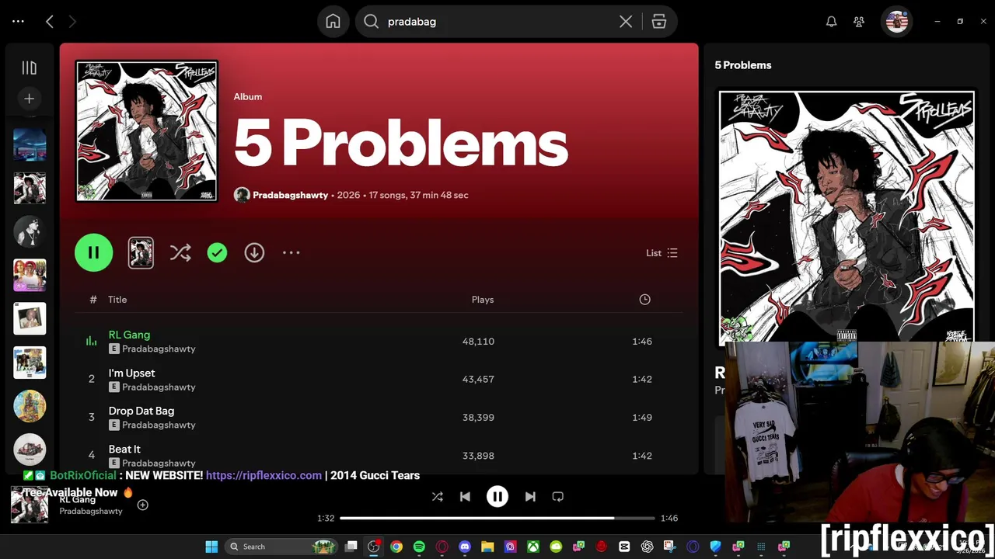Click the Windows taskbar Search box
Image resolution: width=995 pixels, height=559 pixels.
click(x=281, y=547)
